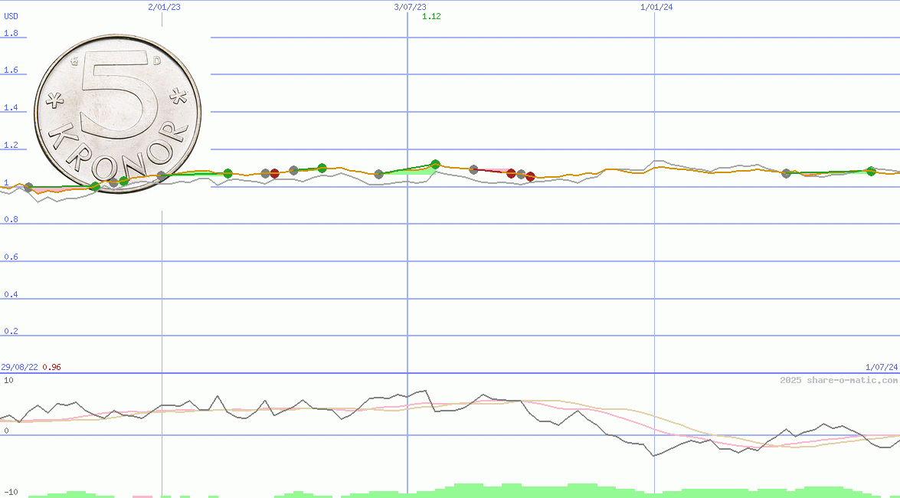Click the 0.6 price axis label
Image resolution: width=900 pixels, height=498 pixels.
pos(11,257)
